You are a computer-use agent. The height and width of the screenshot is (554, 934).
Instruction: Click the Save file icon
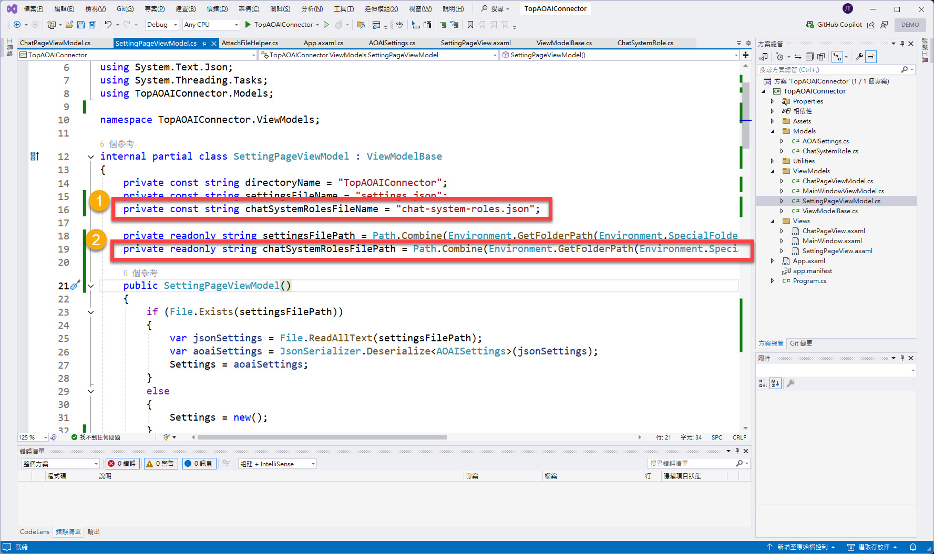pyautogui.click(x=81, y=25)
